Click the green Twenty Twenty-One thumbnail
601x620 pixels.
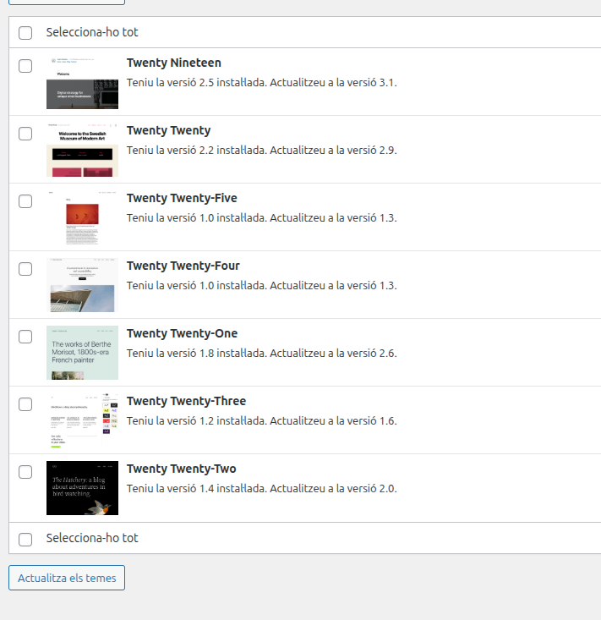coord(82,353)
